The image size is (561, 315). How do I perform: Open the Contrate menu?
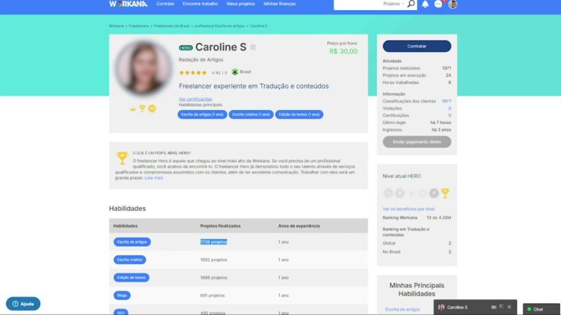click(165, 4)
